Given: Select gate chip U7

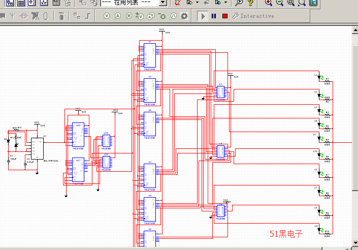Looking at the screenshot, I should tap(220, 92).
